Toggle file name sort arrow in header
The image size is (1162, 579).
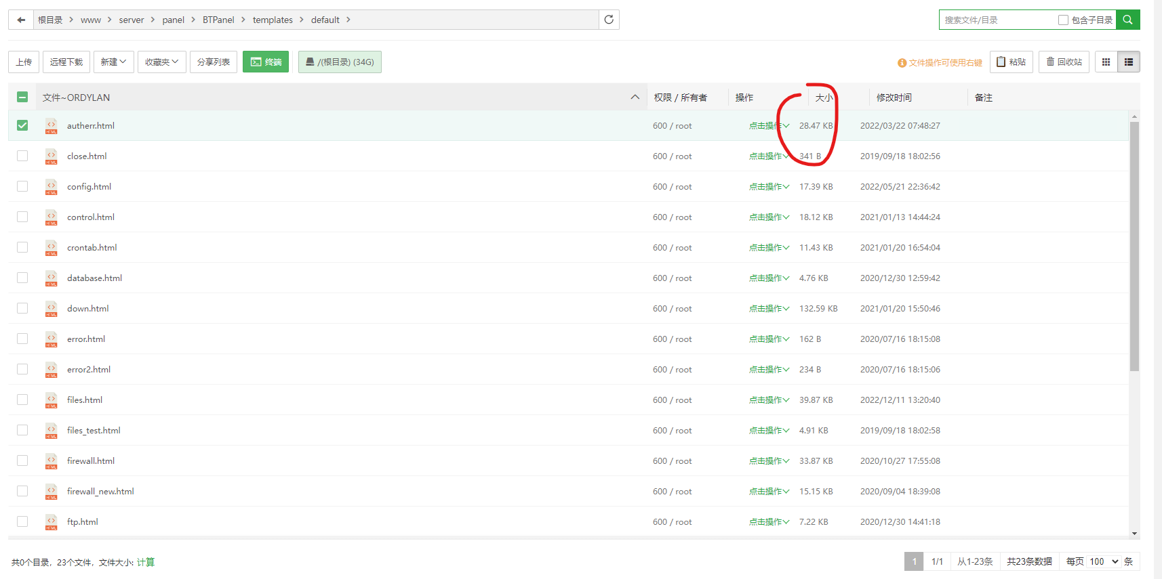point(635,98)
